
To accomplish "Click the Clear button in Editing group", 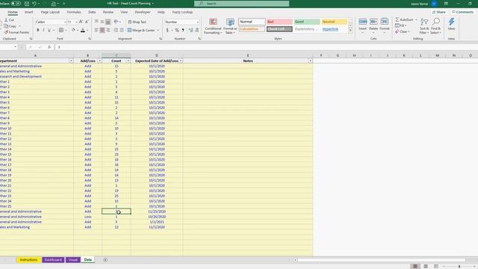I will click(403, 31).
